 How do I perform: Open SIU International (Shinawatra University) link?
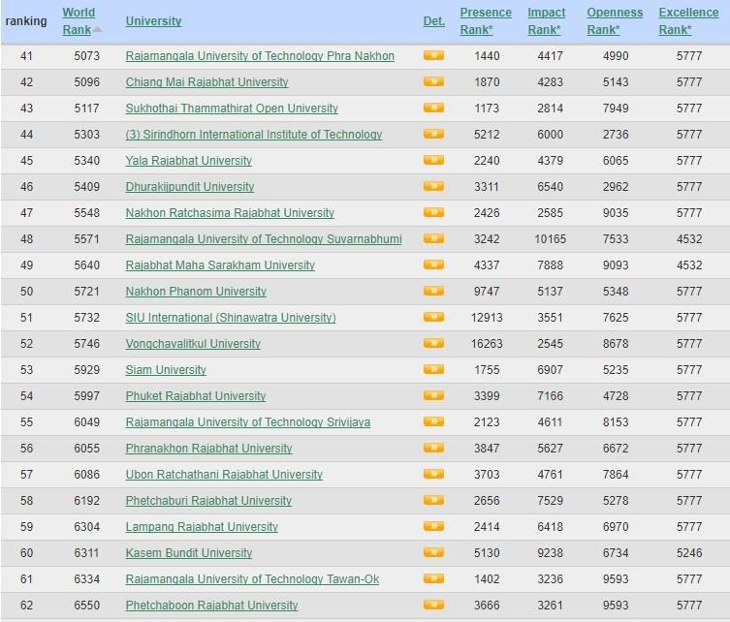231,317
